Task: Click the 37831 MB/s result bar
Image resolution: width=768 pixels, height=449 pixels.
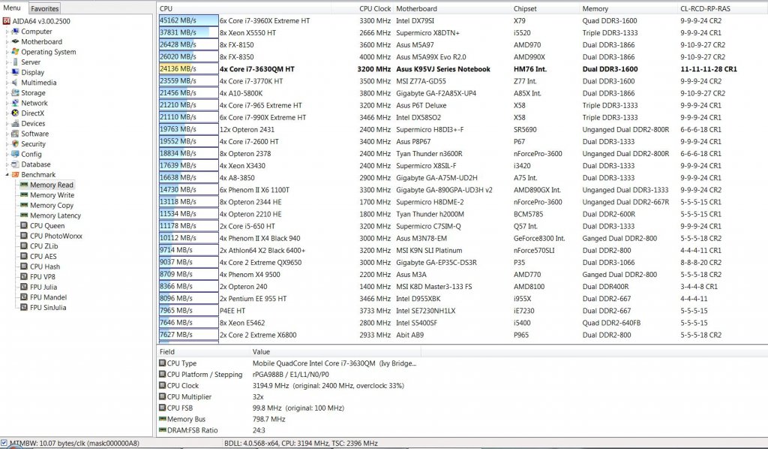Action: click(188, 32)
